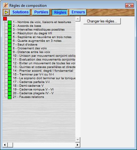
Task: Click green square beside Fausses relations
Action: coord(10,97)
